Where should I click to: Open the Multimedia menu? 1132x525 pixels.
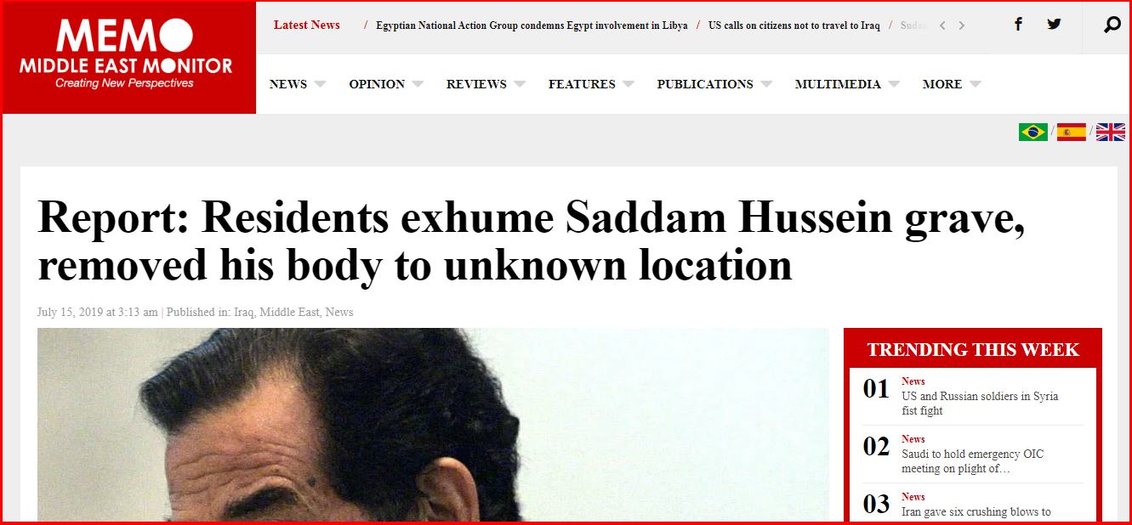click(x=847, y=84)
